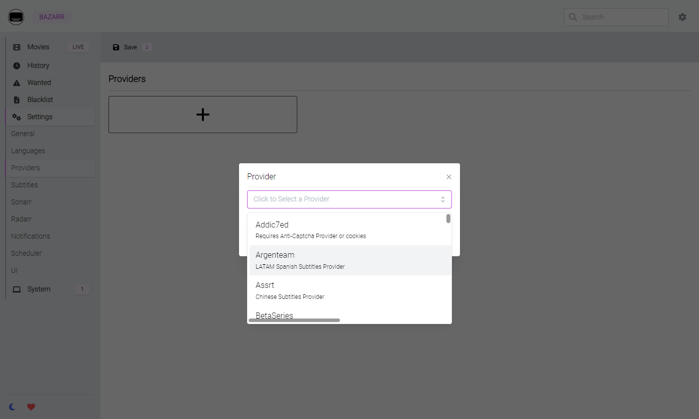Open the Languages settings page
Screen dimensions: 699x419
click(x=28, y=151)
